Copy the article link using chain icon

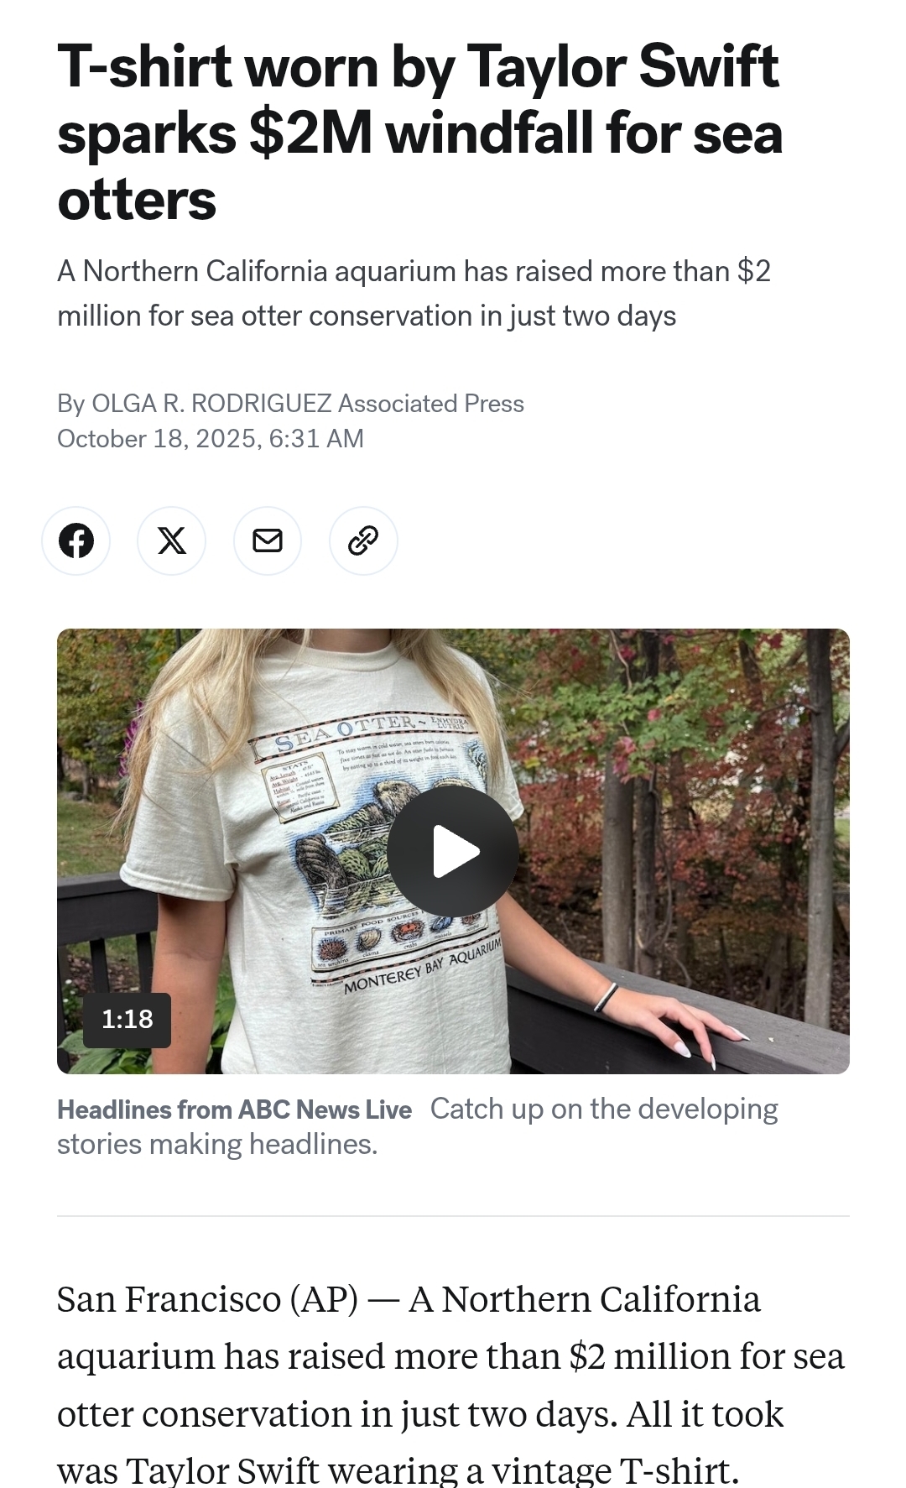[363, 540]
